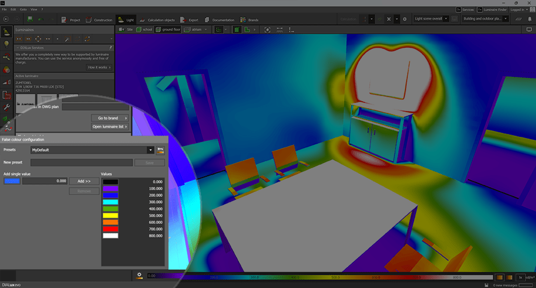Expand the Presets MyDefault dropdown
This screenshot has height=288, width=536.
point(150,150)
